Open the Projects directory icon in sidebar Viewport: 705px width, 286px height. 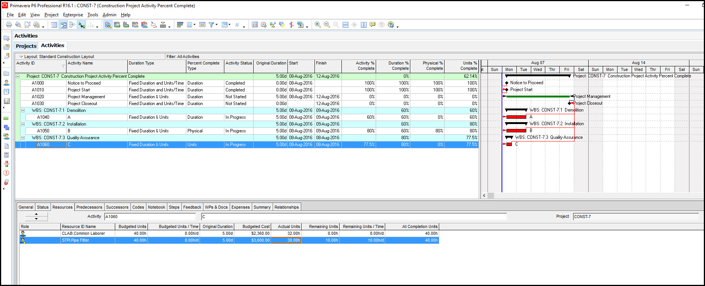(6, 74)
